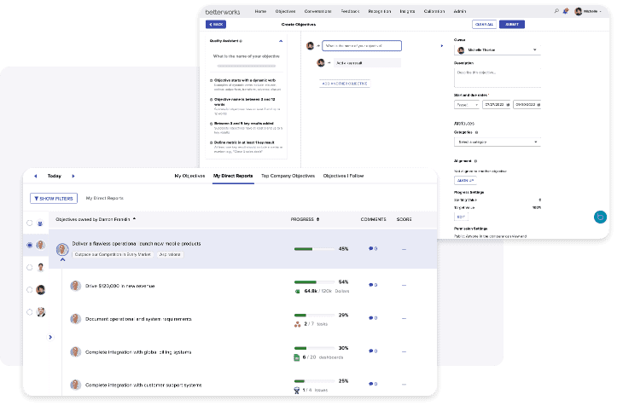The width and height of the screenshot is (617, 406).
Task: Collapse the Quality Assistant panel
Action: (x=281, y=41)
